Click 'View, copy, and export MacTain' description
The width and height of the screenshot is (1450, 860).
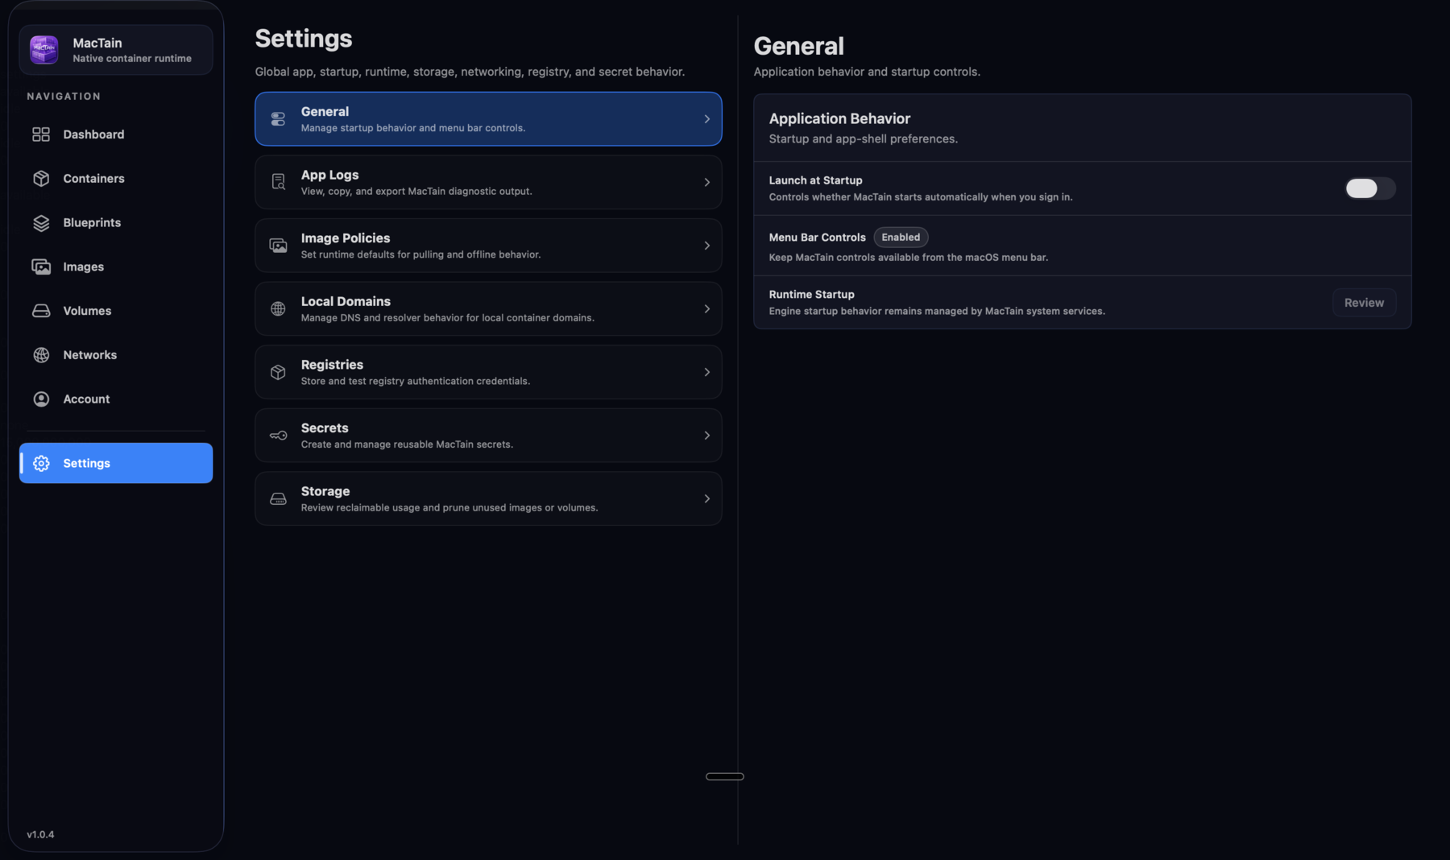point(416,192)
